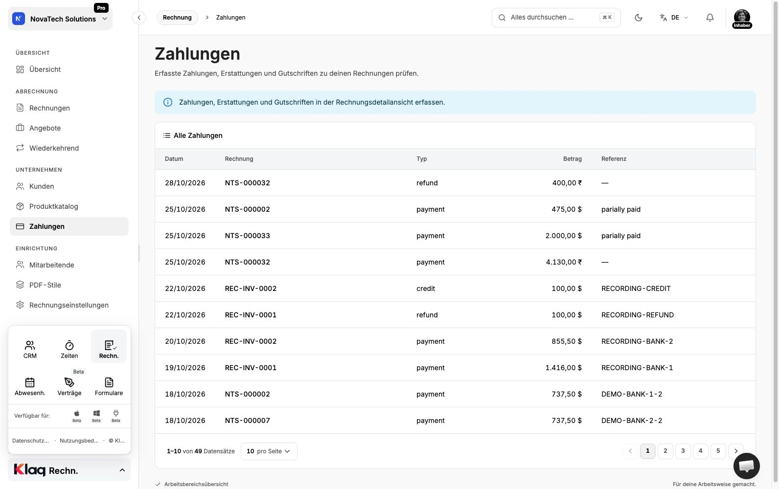Go to page 2
This screenshot has width=779, height=489.
(x=665, y=451)
